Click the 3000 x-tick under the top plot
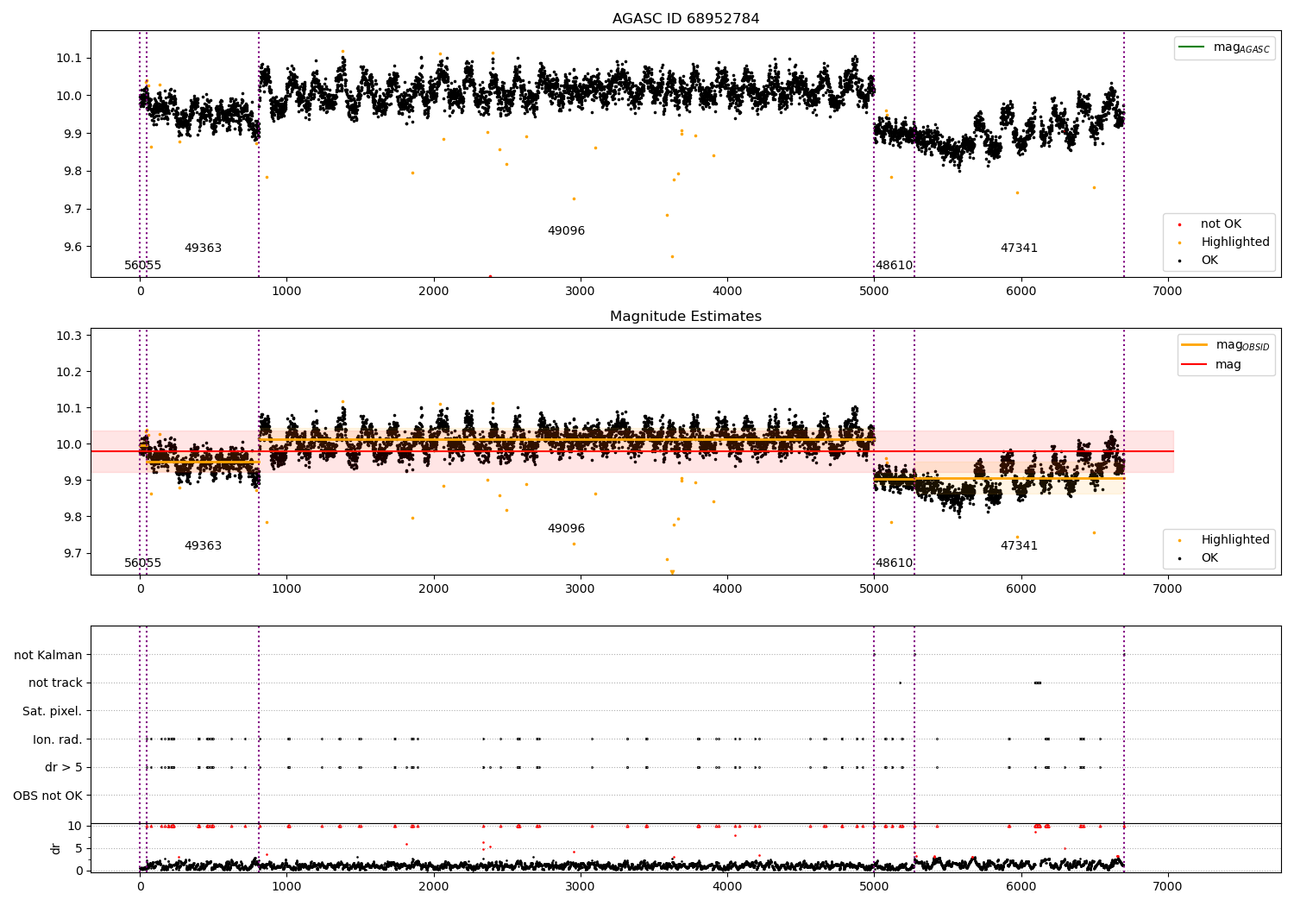The image size is (1294, 906). [581, 292]
